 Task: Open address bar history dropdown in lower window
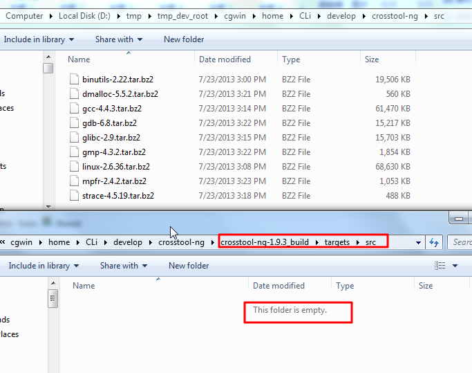pyautogui.click(x=418, y=242)
